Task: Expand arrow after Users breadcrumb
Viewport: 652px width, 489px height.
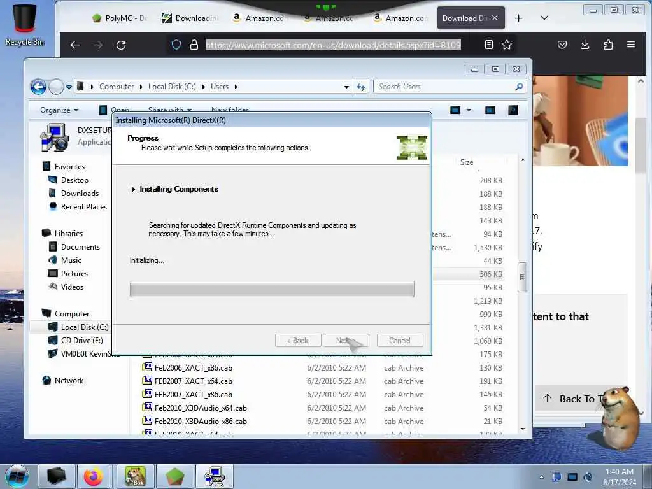Action: (236, 87)
